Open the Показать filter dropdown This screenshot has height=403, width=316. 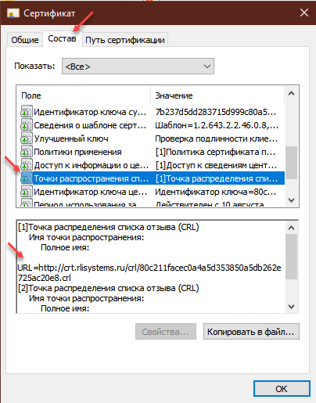138,67
